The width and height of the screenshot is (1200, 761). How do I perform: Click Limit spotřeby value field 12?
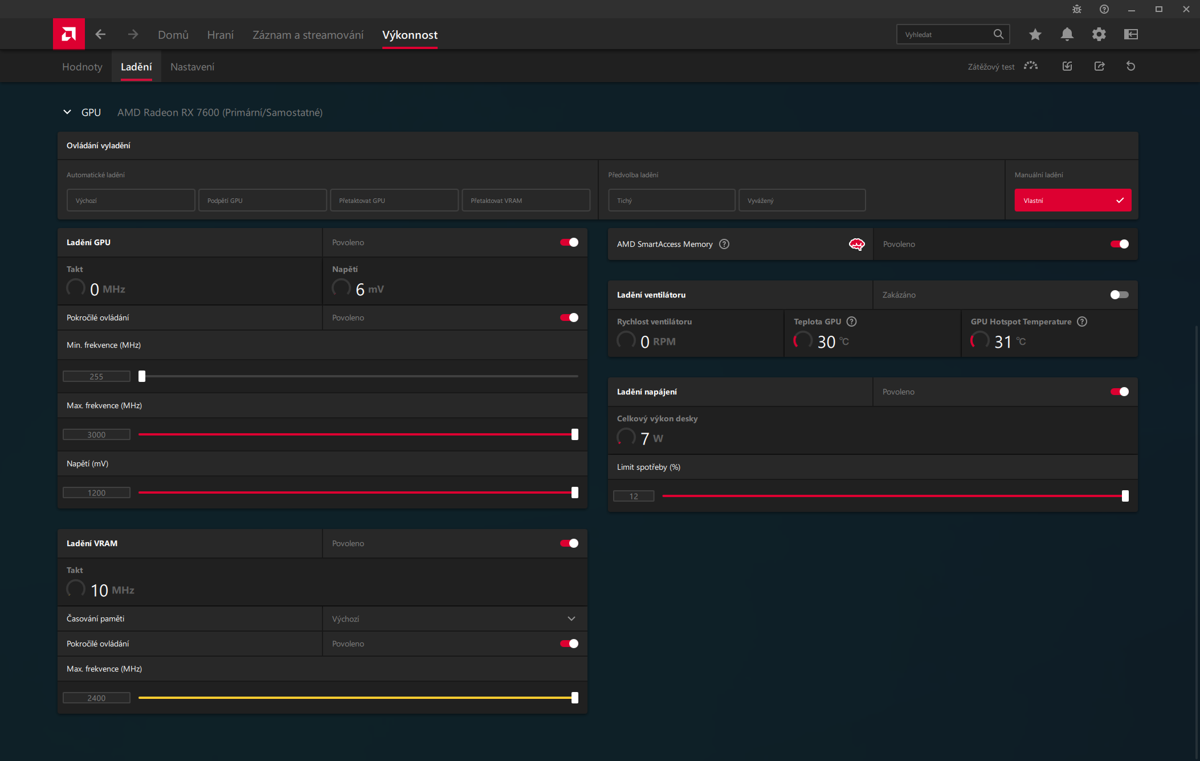coord(634,496)
